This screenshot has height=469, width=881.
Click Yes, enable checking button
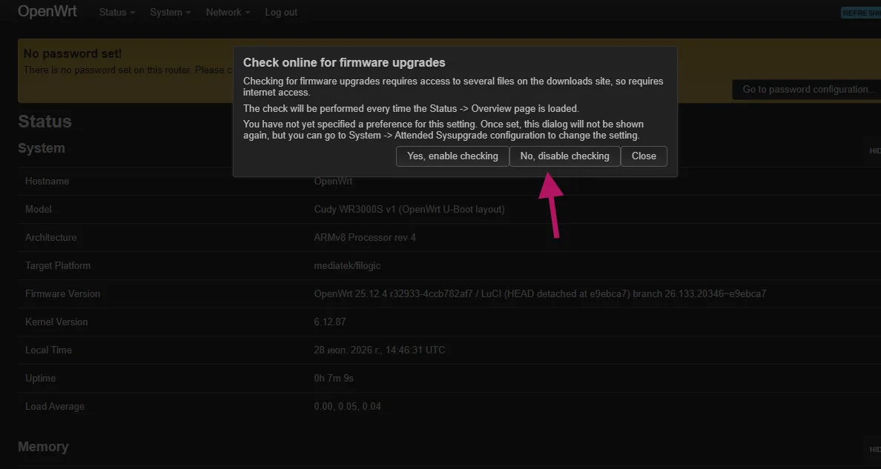point(452,156)
